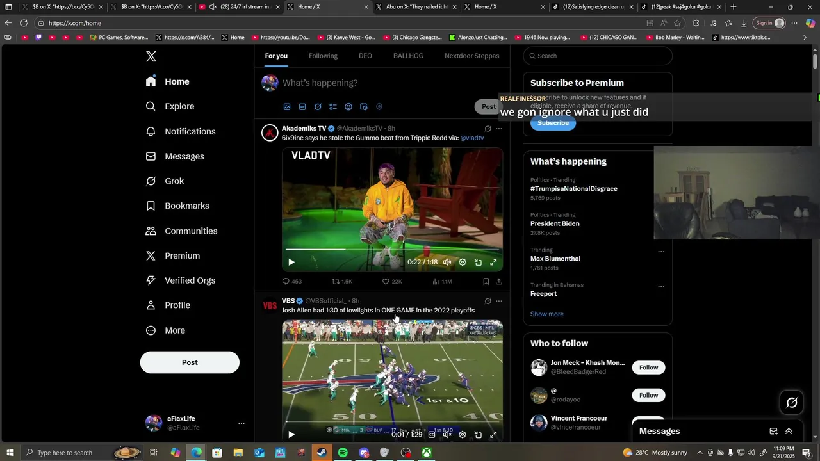
Task: Open the X logo home icon
Action: coord(151,56)
